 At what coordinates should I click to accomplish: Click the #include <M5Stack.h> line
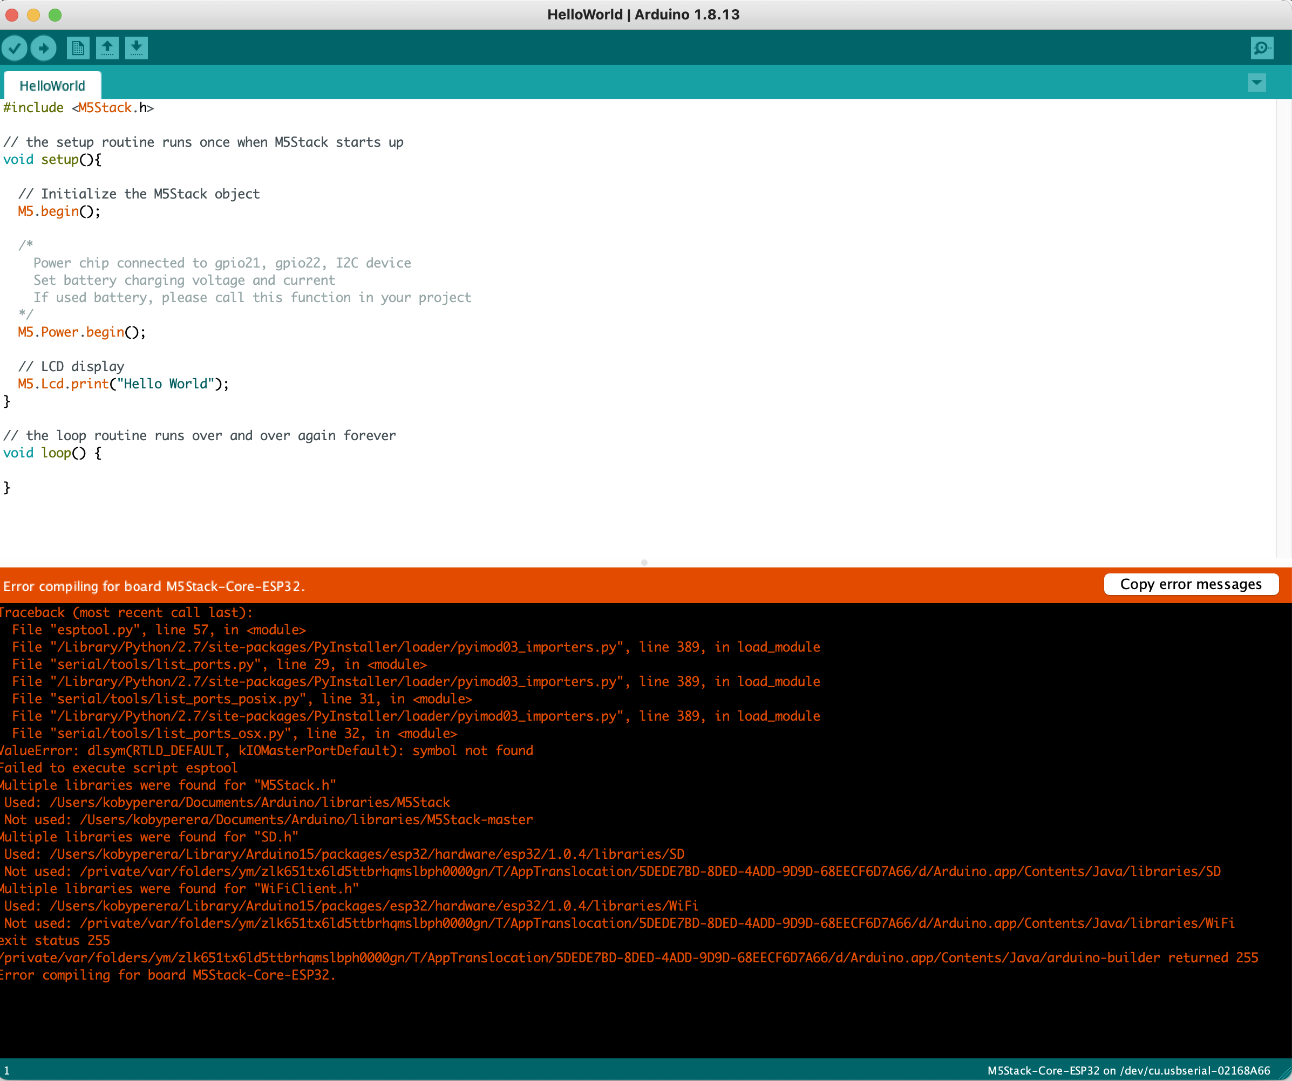tap(78, 107)
